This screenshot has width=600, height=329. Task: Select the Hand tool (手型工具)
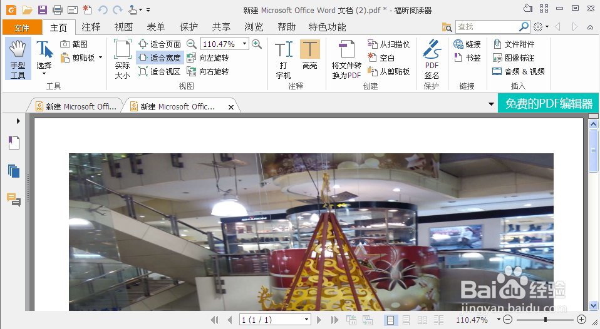18,59
